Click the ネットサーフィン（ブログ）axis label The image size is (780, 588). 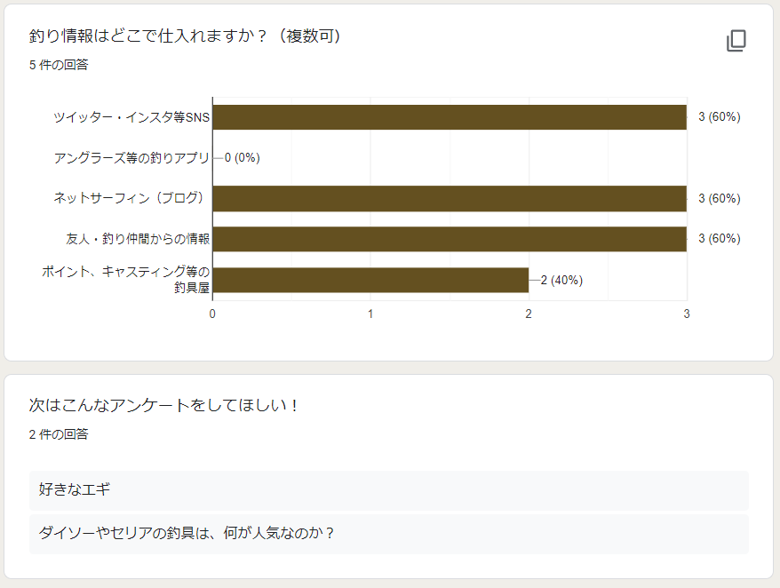(x=131, y=198)
